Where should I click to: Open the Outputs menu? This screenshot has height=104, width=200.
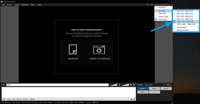tap(17, 5)
